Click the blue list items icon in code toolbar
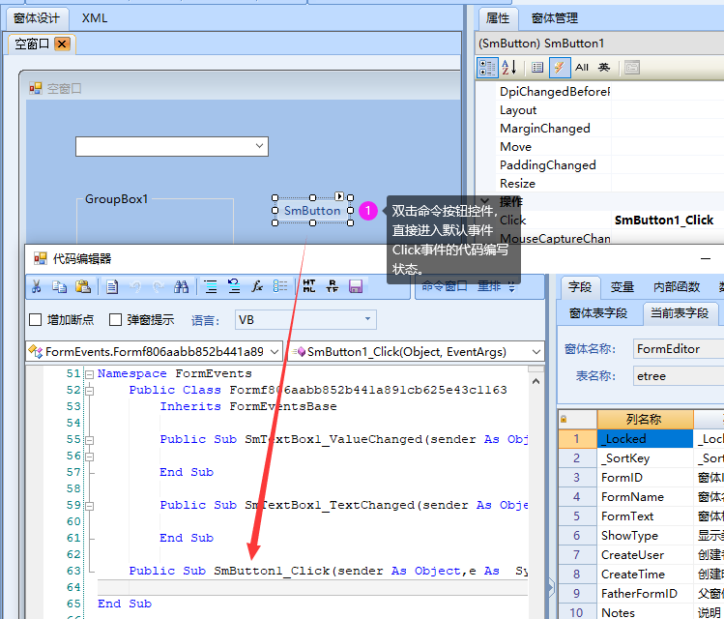The height and width of the screenshot is (619, 724). click(x=279, y=287)
